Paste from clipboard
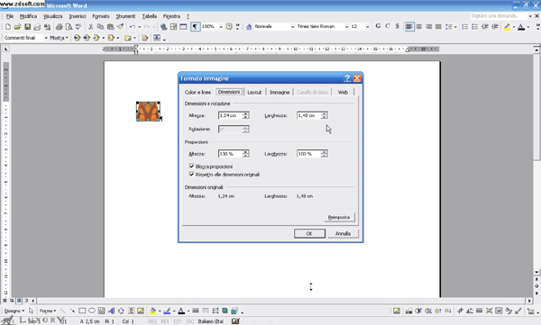The image size is (541, 325). pos(110,26)
